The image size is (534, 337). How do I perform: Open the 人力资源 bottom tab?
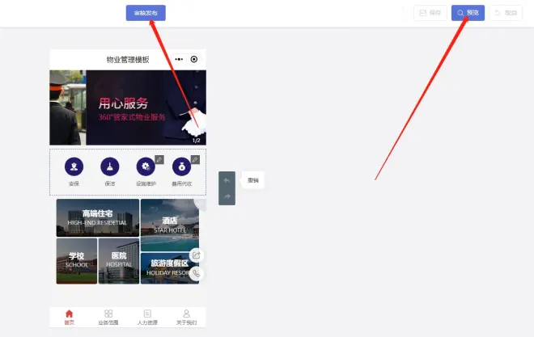tap(146, 317)
